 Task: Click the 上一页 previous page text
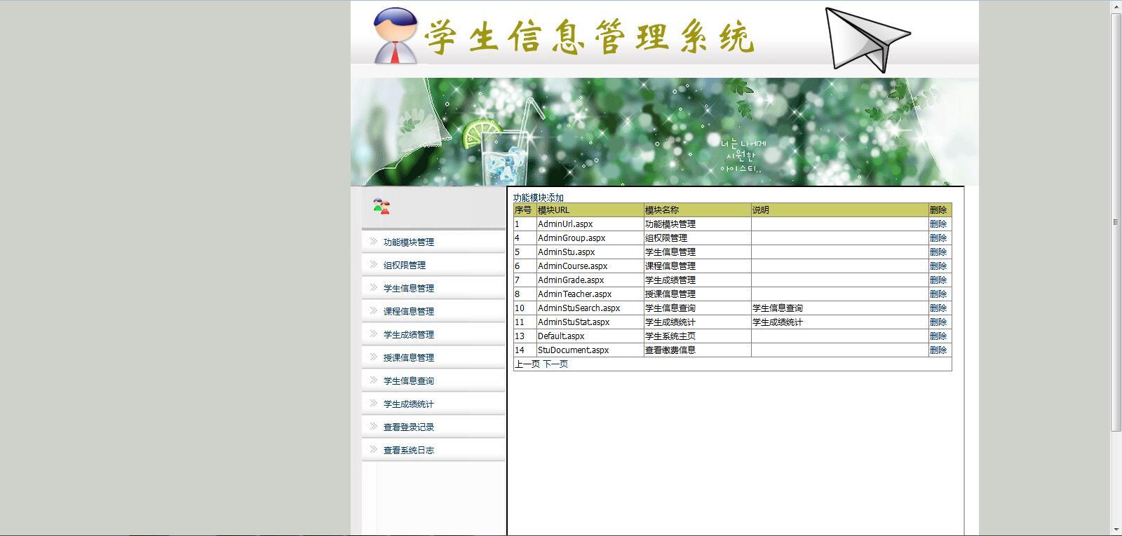[527, 364]
